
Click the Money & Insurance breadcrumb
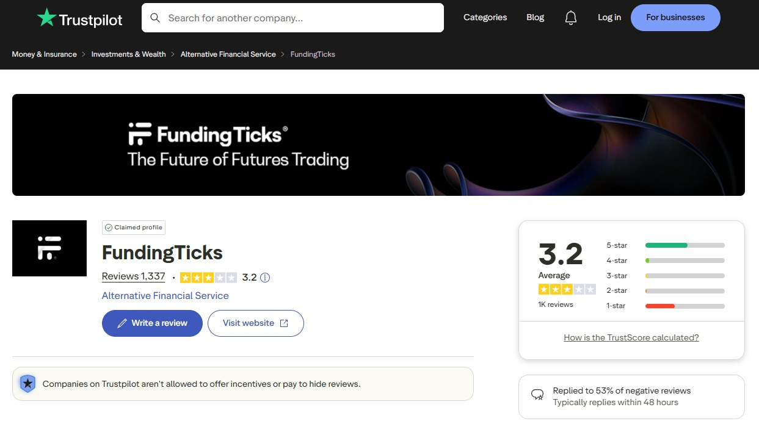44,54
